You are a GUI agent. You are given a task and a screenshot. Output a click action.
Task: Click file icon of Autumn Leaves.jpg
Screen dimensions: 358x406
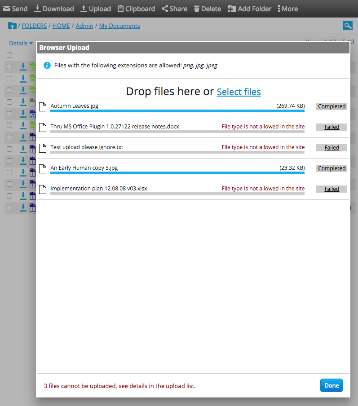point(43,107)
